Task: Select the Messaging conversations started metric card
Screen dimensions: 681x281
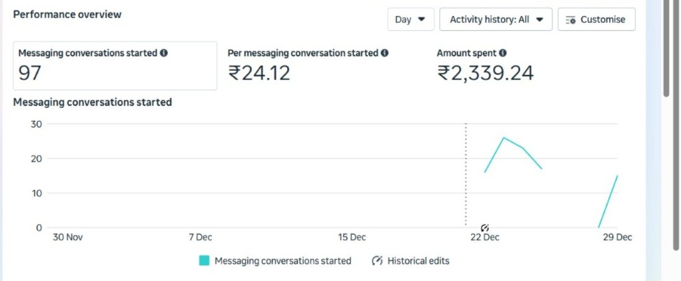Action: [115, 66]
